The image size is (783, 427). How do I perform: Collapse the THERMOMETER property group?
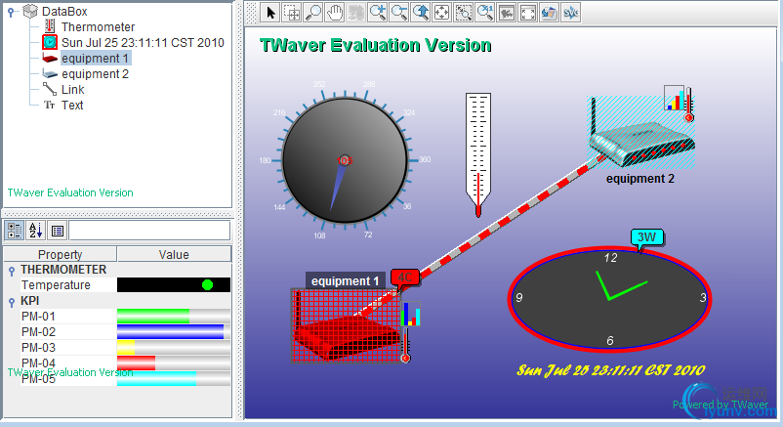[12, 271]
